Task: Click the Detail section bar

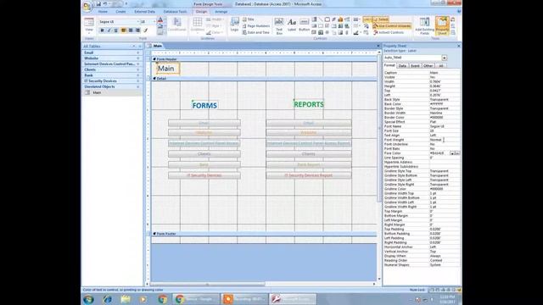Action: tap(264, 79)
